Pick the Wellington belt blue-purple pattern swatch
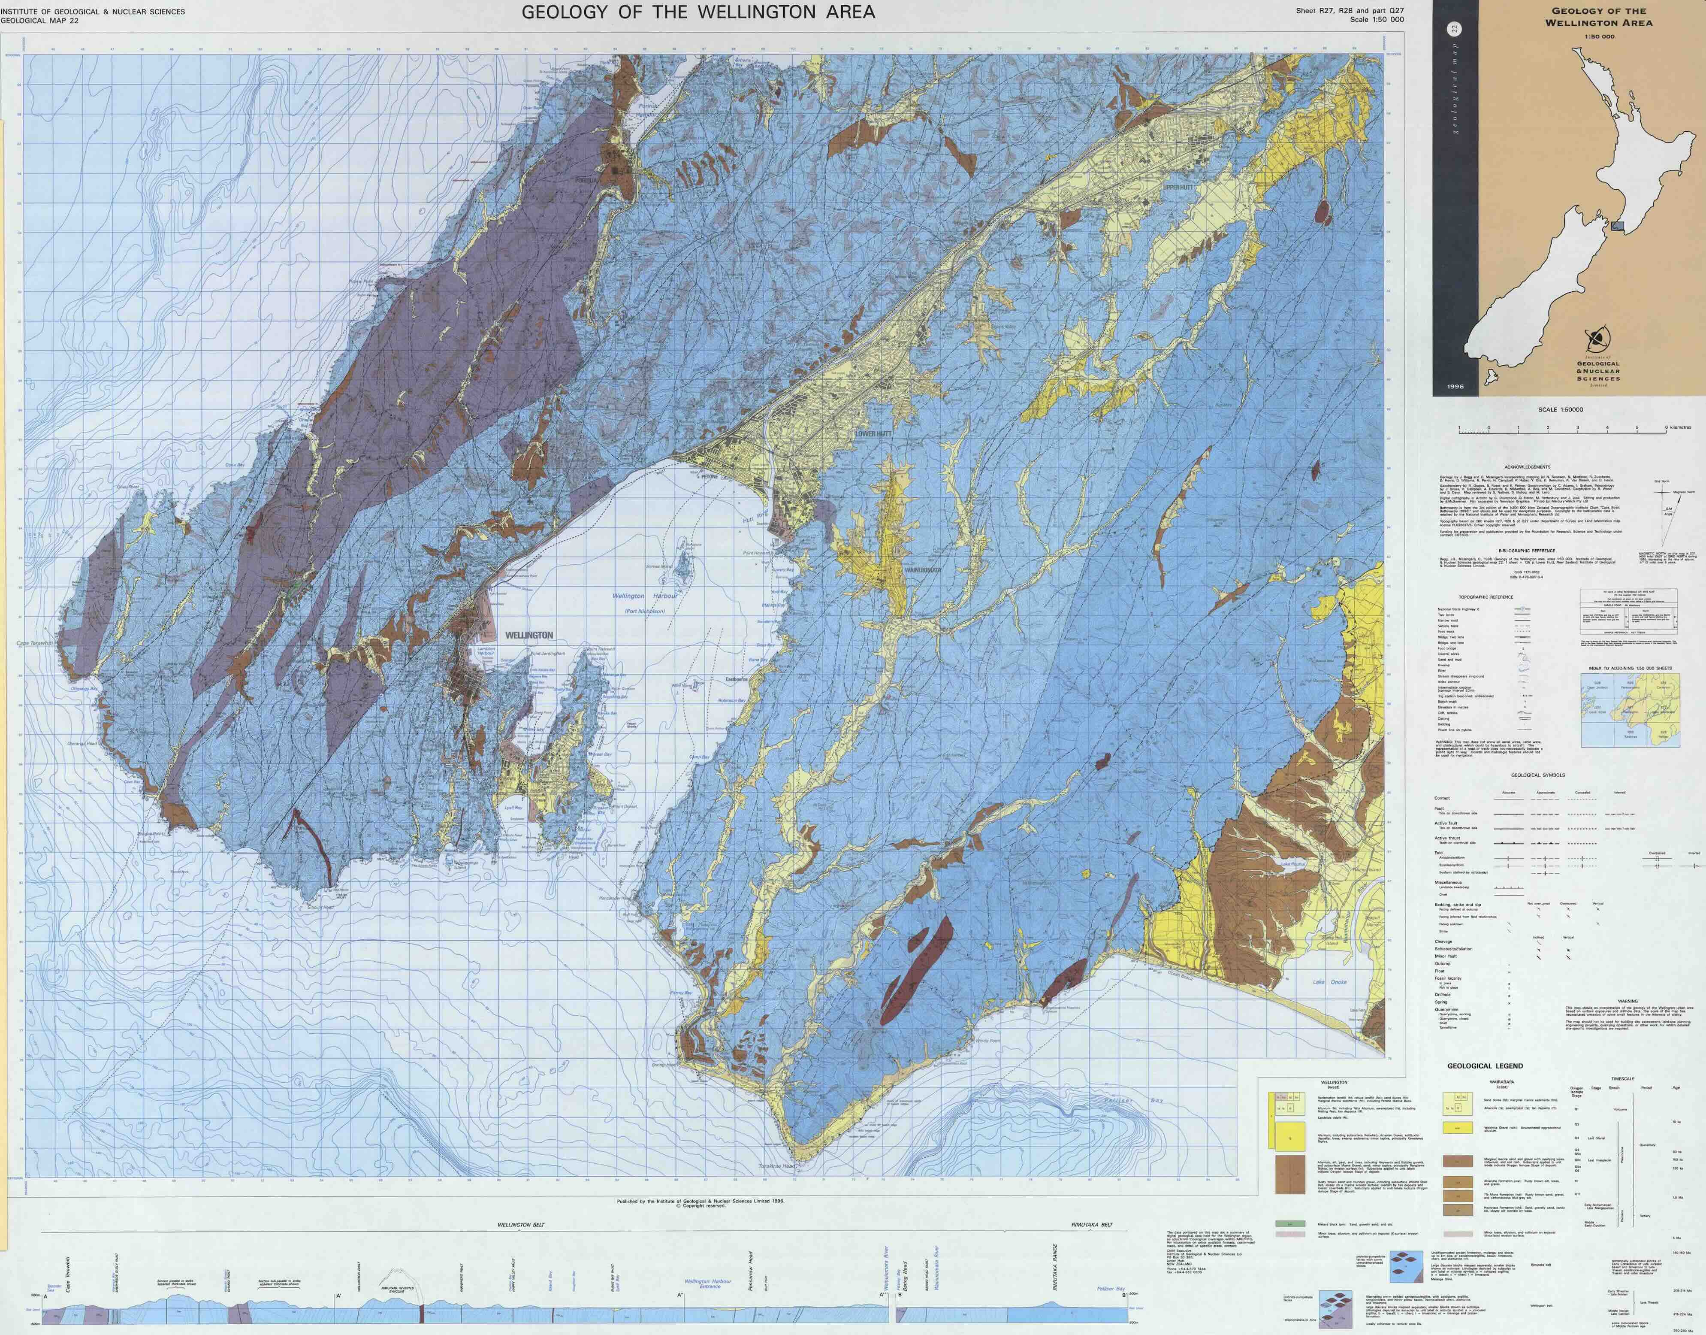Image resolution: width=1706 pixels, height=1335 pixels. 1336,1310
